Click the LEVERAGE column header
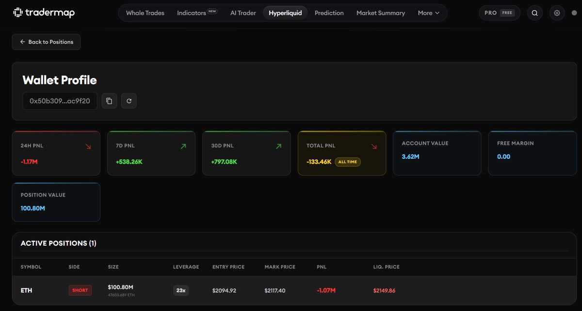This screenshot has height=311, width=582. [x=186, y=267]
